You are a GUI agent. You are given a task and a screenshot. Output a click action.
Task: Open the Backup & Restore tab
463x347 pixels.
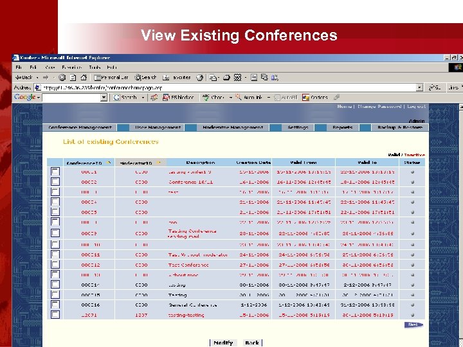coord(400,127)
